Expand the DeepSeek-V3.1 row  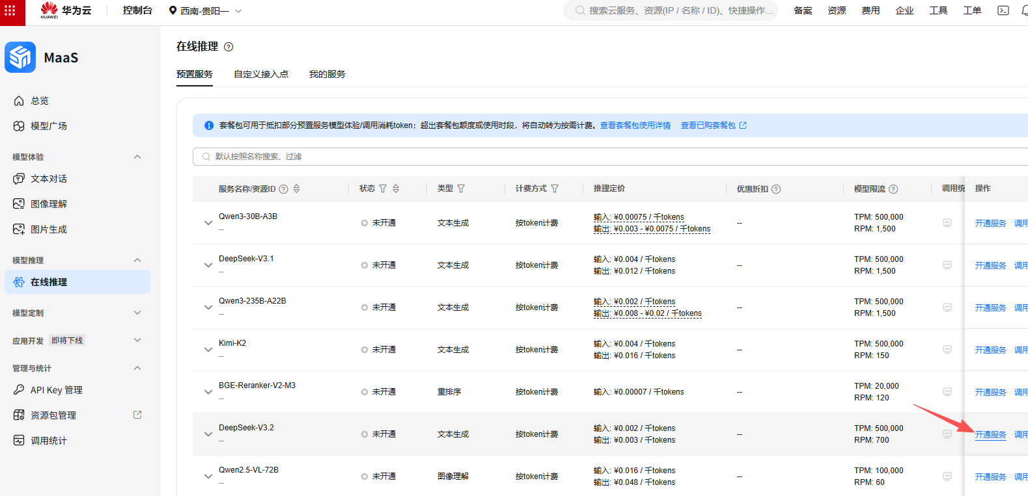[x=208, y=265]
